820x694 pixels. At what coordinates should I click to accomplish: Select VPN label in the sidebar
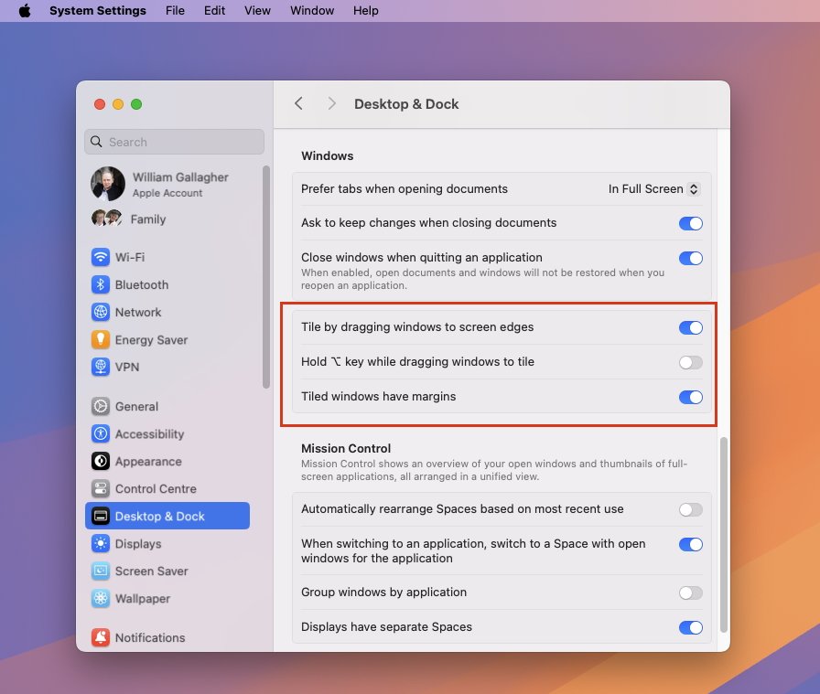(127, 367)
